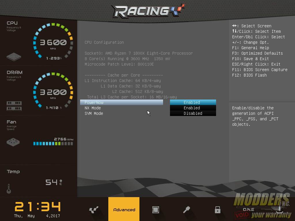Click the L2 Cache 512 KB line
The height and width of the screenshot is (221, 295).
click(x=137, y=92)
